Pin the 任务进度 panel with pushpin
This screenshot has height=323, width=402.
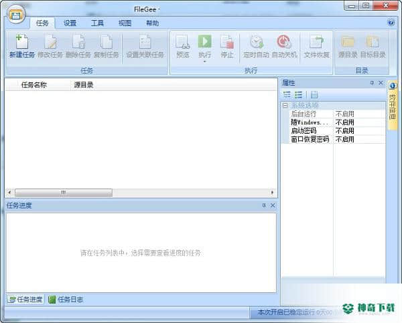[264, 205]
